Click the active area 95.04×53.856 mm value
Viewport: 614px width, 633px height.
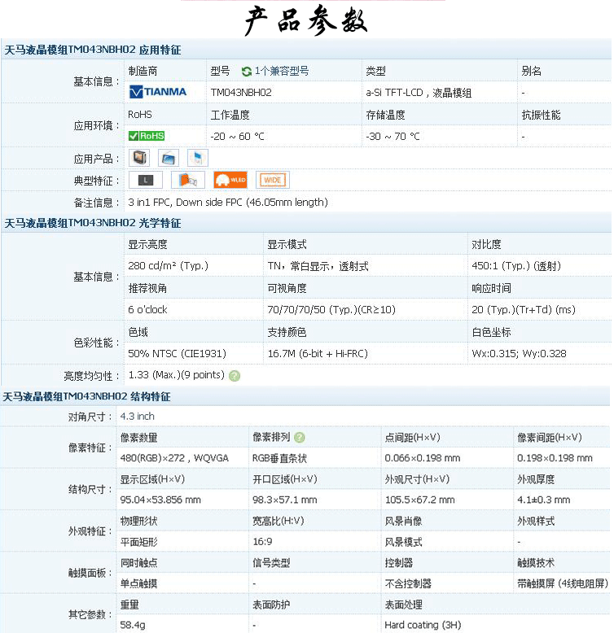tap(160, 500)
